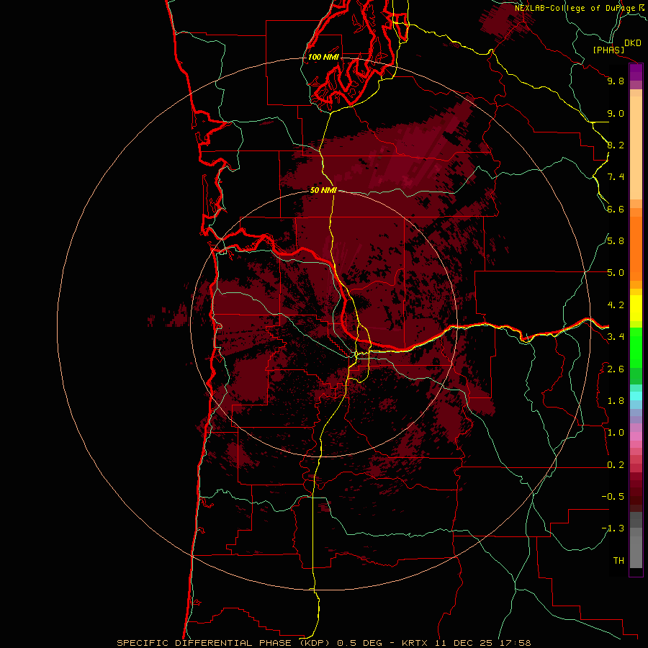Select the 1.8 legend value

616,401
